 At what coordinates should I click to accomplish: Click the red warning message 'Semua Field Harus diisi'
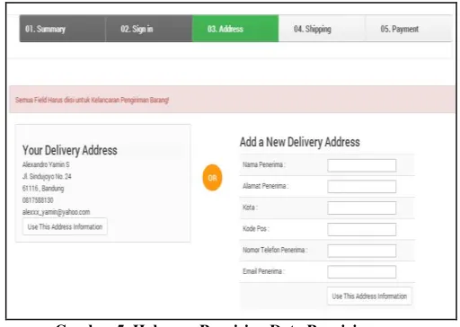(x=93, y=100)
